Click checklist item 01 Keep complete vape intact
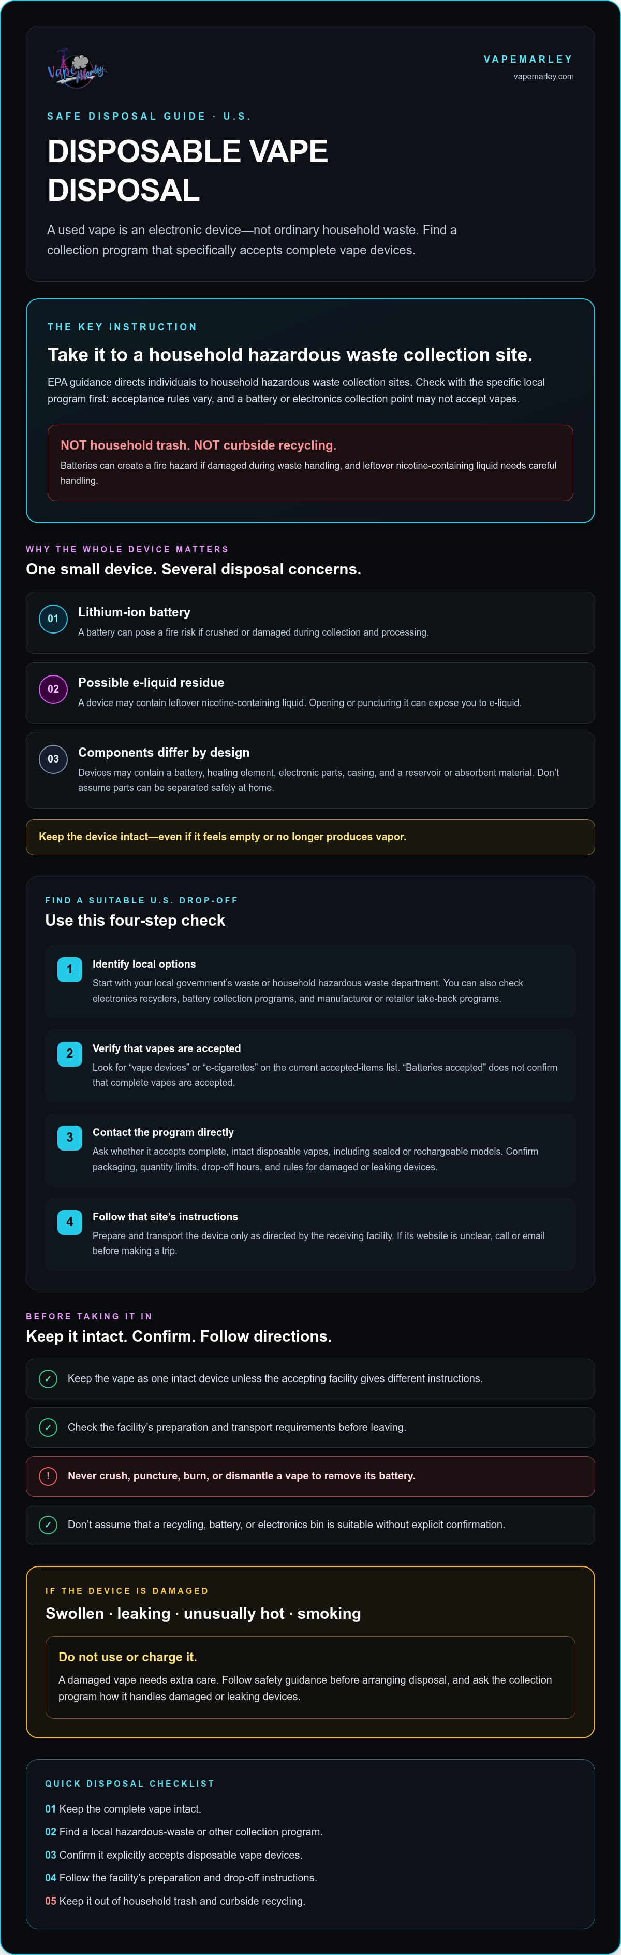This screenshot has width=621, height=1955. point(123,1809)
